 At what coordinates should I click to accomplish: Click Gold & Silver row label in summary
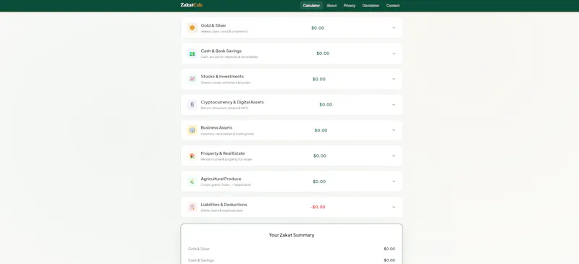pyautogui.click(x=198, y=250)
